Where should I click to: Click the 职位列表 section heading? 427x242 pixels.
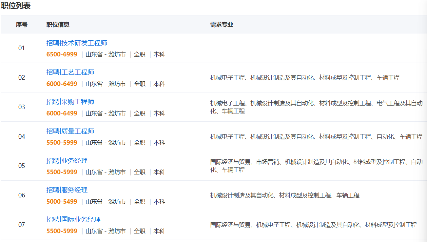tap(16, 6)
